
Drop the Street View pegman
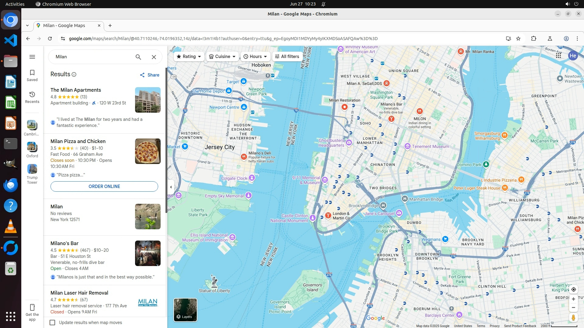[x=573, y=318]
